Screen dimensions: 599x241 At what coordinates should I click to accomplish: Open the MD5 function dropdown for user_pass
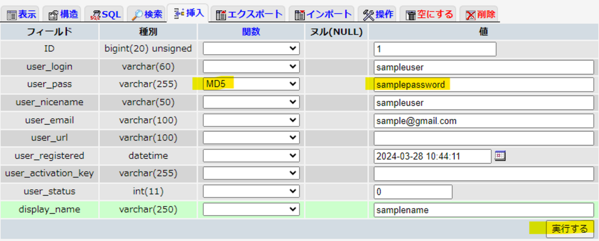tap(251, 84)
